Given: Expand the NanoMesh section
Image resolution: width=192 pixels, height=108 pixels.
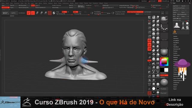Looking at the screenshot, I should click(176, 43).
